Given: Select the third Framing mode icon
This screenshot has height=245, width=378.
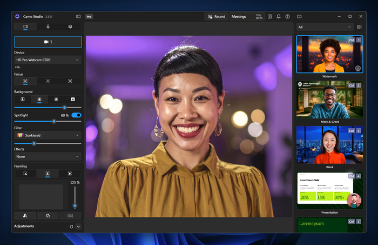Looking at the screenshot, I should click(70, 173).
